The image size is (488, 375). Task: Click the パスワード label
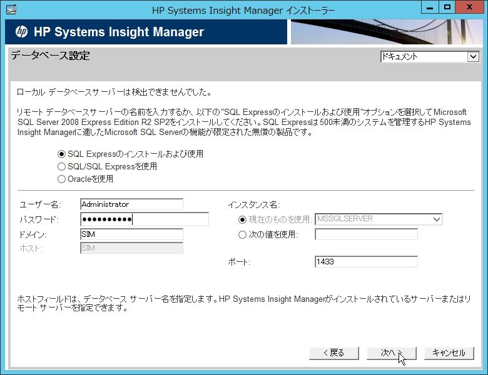(x=39, y=219)
